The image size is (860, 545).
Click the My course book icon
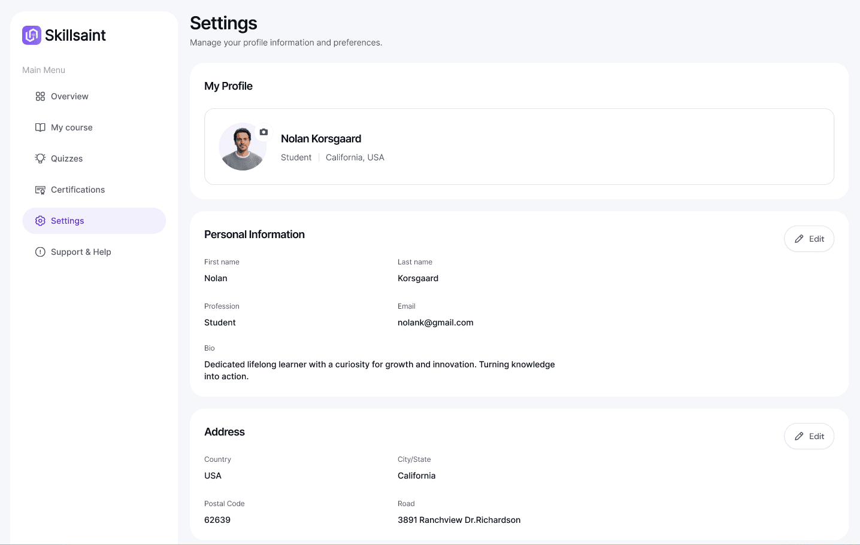(x=40, y=127)
